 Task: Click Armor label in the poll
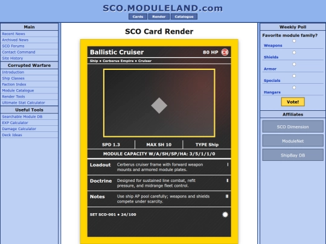click(x=270, y=69)
